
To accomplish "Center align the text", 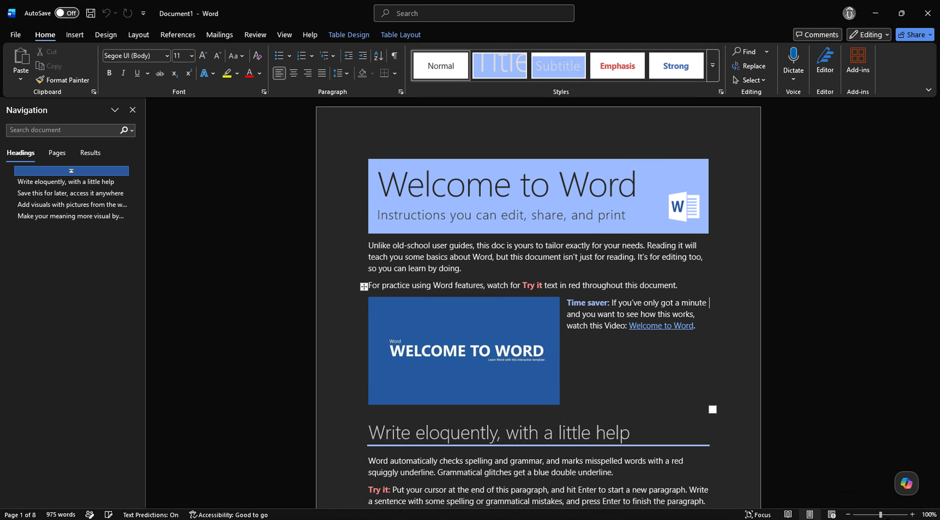I will 293,73.
